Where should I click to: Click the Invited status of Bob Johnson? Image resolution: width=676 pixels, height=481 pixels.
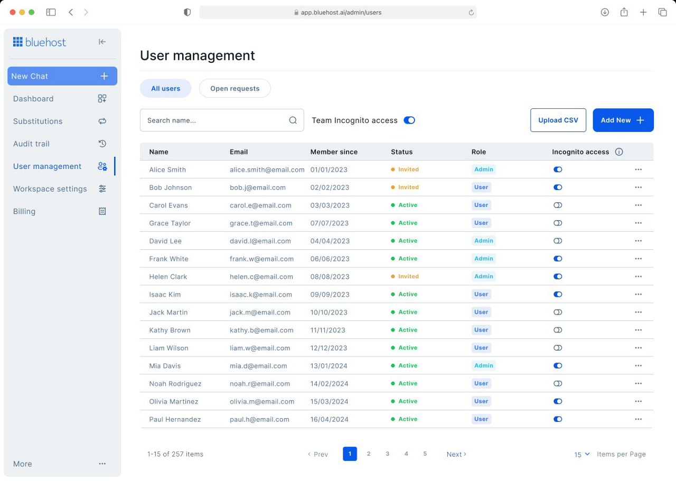(x=405, y=187)
